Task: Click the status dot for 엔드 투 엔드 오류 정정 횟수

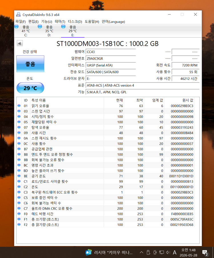Action: [19, 154]
